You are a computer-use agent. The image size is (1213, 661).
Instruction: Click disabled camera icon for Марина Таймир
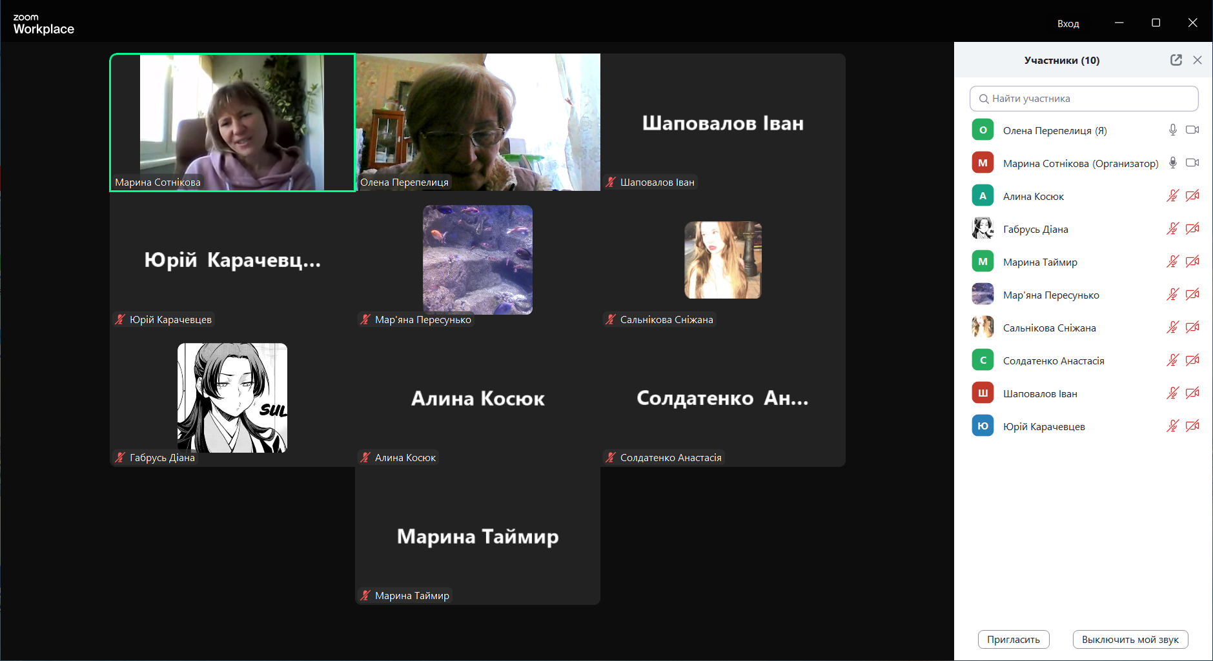(1192, 262)
